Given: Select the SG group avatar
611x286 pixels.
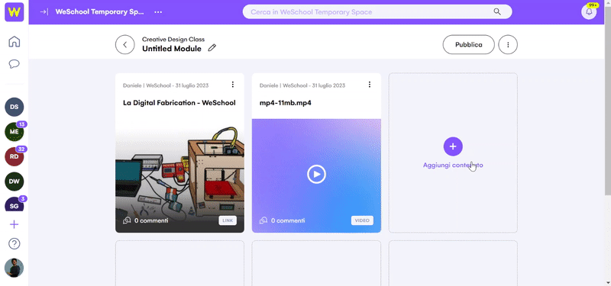Looking at the screenshot, I should click(14, 204).
